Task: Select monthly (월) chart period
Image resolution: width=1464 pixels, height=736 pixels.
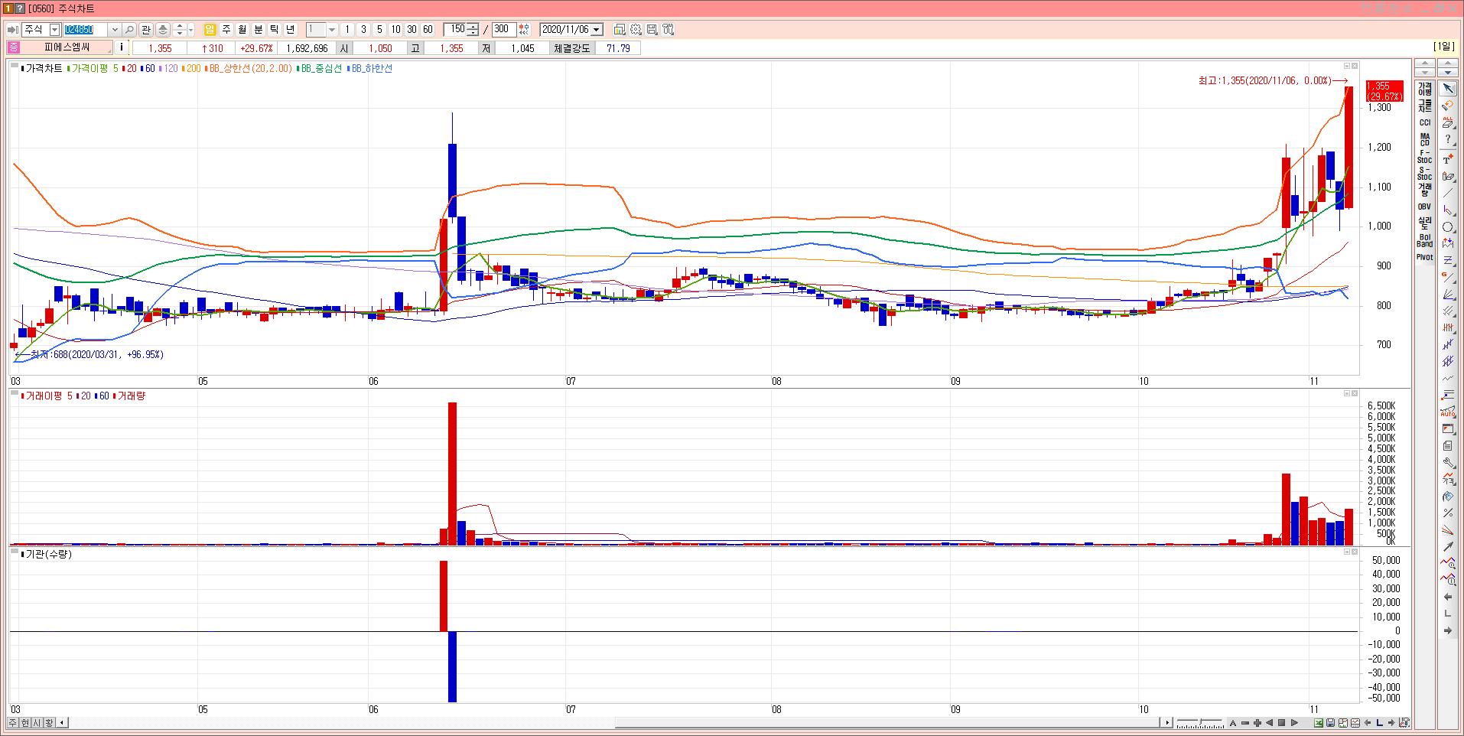Action: pyautogui.click(x=242, y=29)
